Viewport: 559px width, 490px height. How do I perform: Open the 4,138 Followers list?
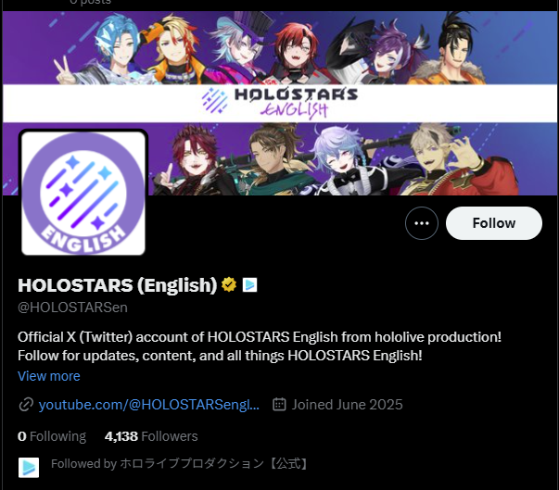pyautogui.click(x=151, y=436)
